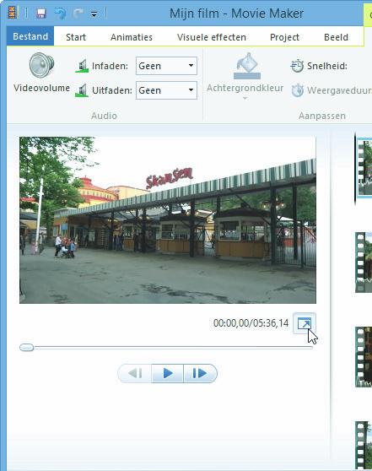Open full screen preview icon
This screenshot has height=471, width=372.
click(305, 323)
